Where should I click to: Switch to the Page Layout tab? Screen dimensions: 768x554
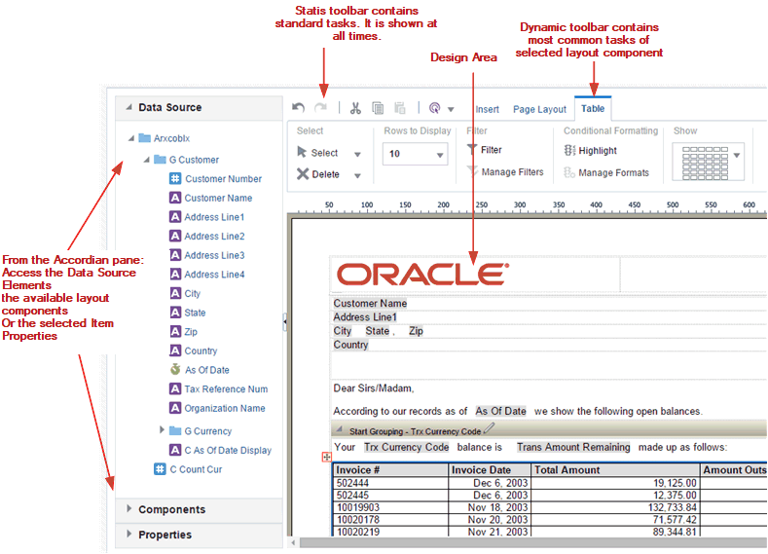[x=539, y=110]
